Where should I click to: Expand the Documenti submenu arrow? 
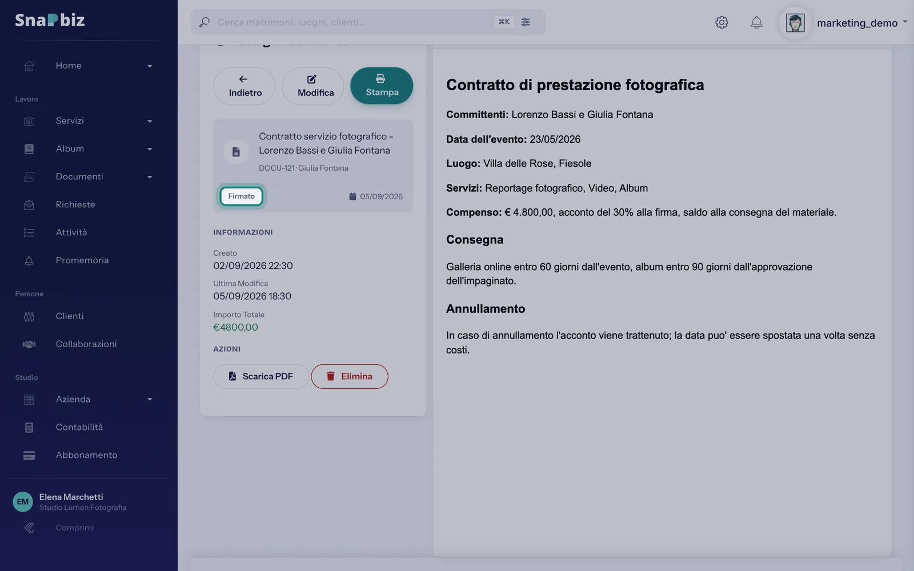[x=150, y=178]
